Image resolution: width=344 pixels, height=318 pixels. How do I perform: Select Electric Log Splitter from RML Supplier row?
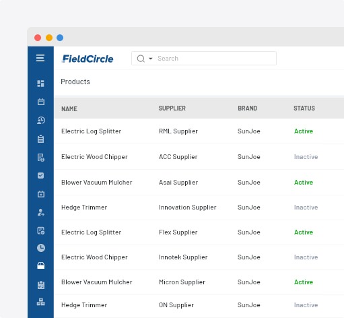click(x=91, y=131)
